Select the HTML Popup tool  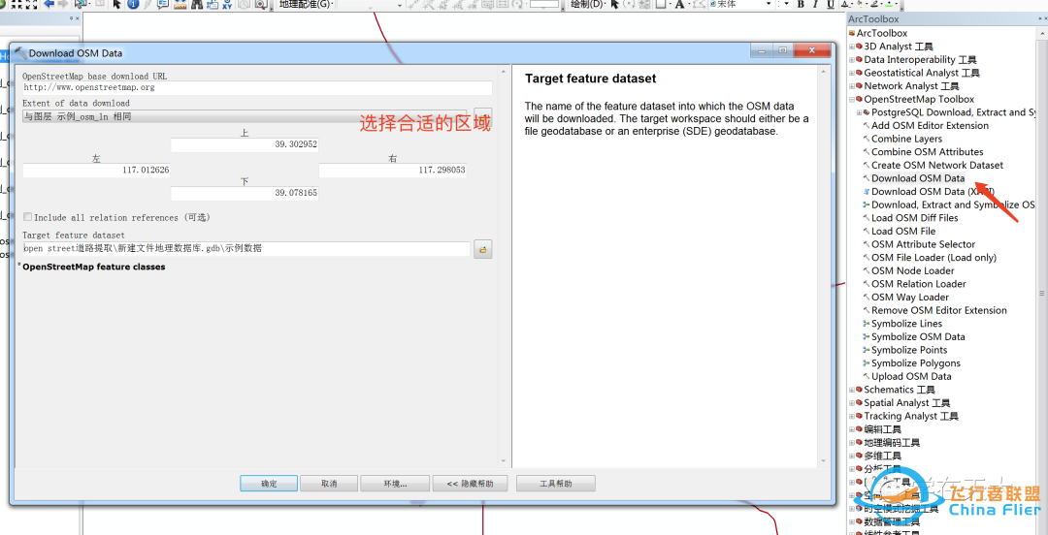[163, 5]
